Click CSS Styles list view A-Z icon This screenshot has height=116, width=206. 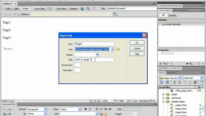[165, 63]
